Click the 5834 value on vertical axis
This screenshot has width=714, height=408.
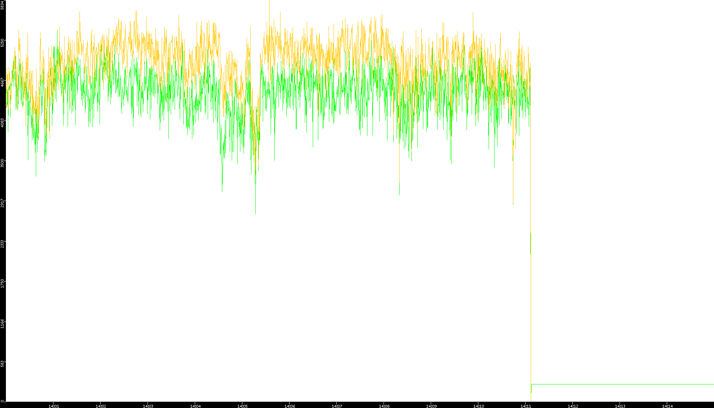[2, 5]
